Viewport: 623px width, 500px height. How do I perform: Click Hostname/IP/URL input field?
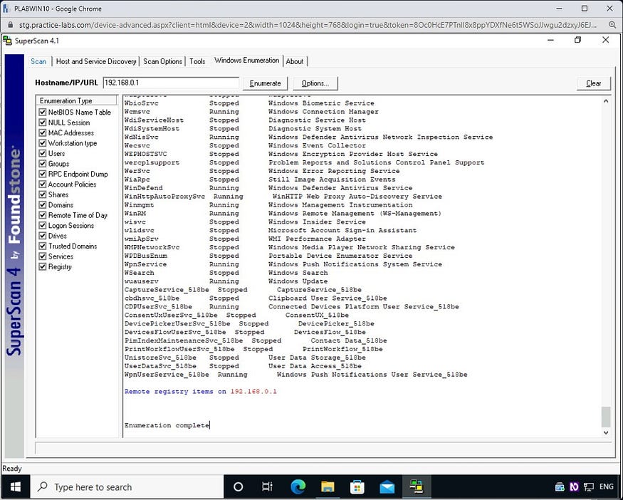171,83
